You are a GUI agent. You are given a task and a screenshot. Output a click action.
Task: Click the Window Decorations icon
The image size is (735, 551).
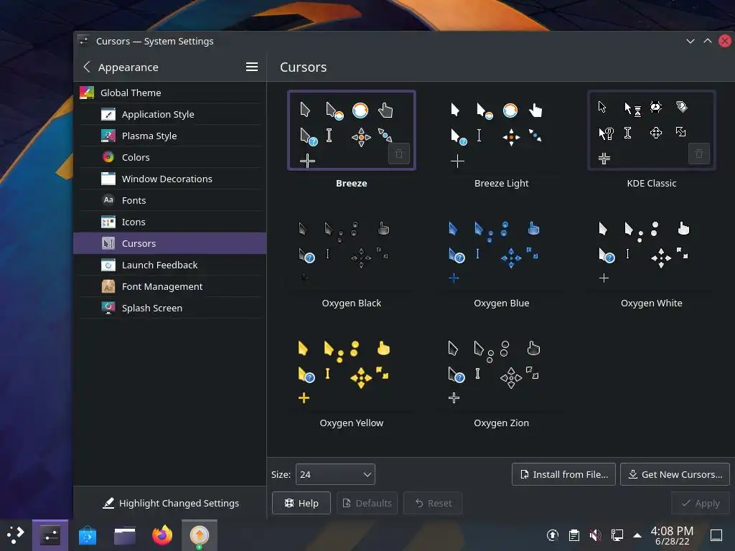point(108,179)
